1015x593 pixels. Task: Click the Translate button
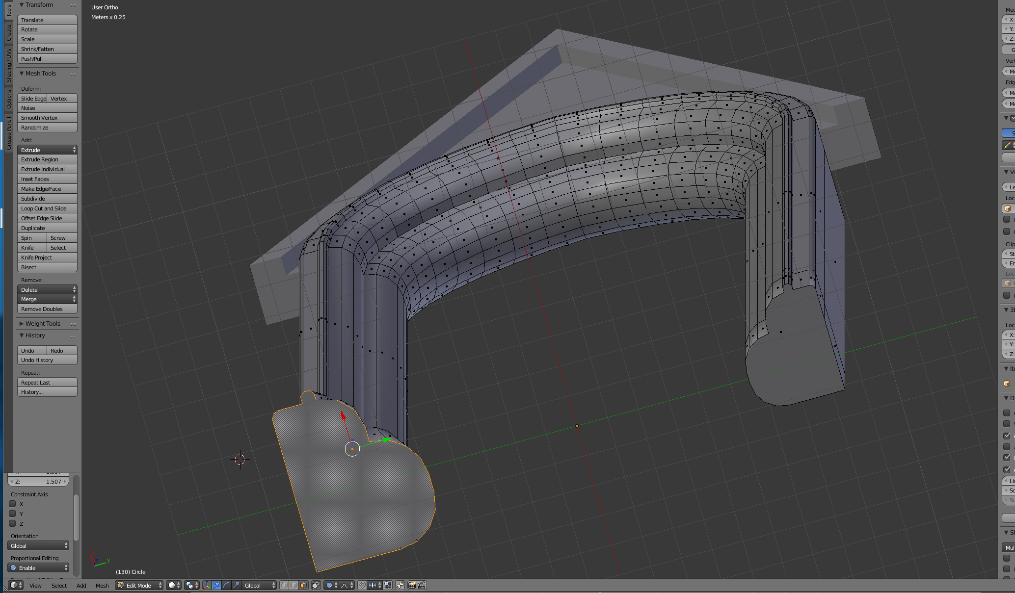click(x=48, y=20)
